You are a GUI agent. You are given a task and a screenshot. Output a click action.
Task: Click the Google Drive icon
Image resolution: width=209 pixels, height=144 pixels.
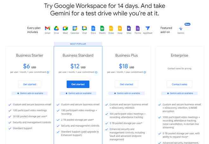point(56,28)
